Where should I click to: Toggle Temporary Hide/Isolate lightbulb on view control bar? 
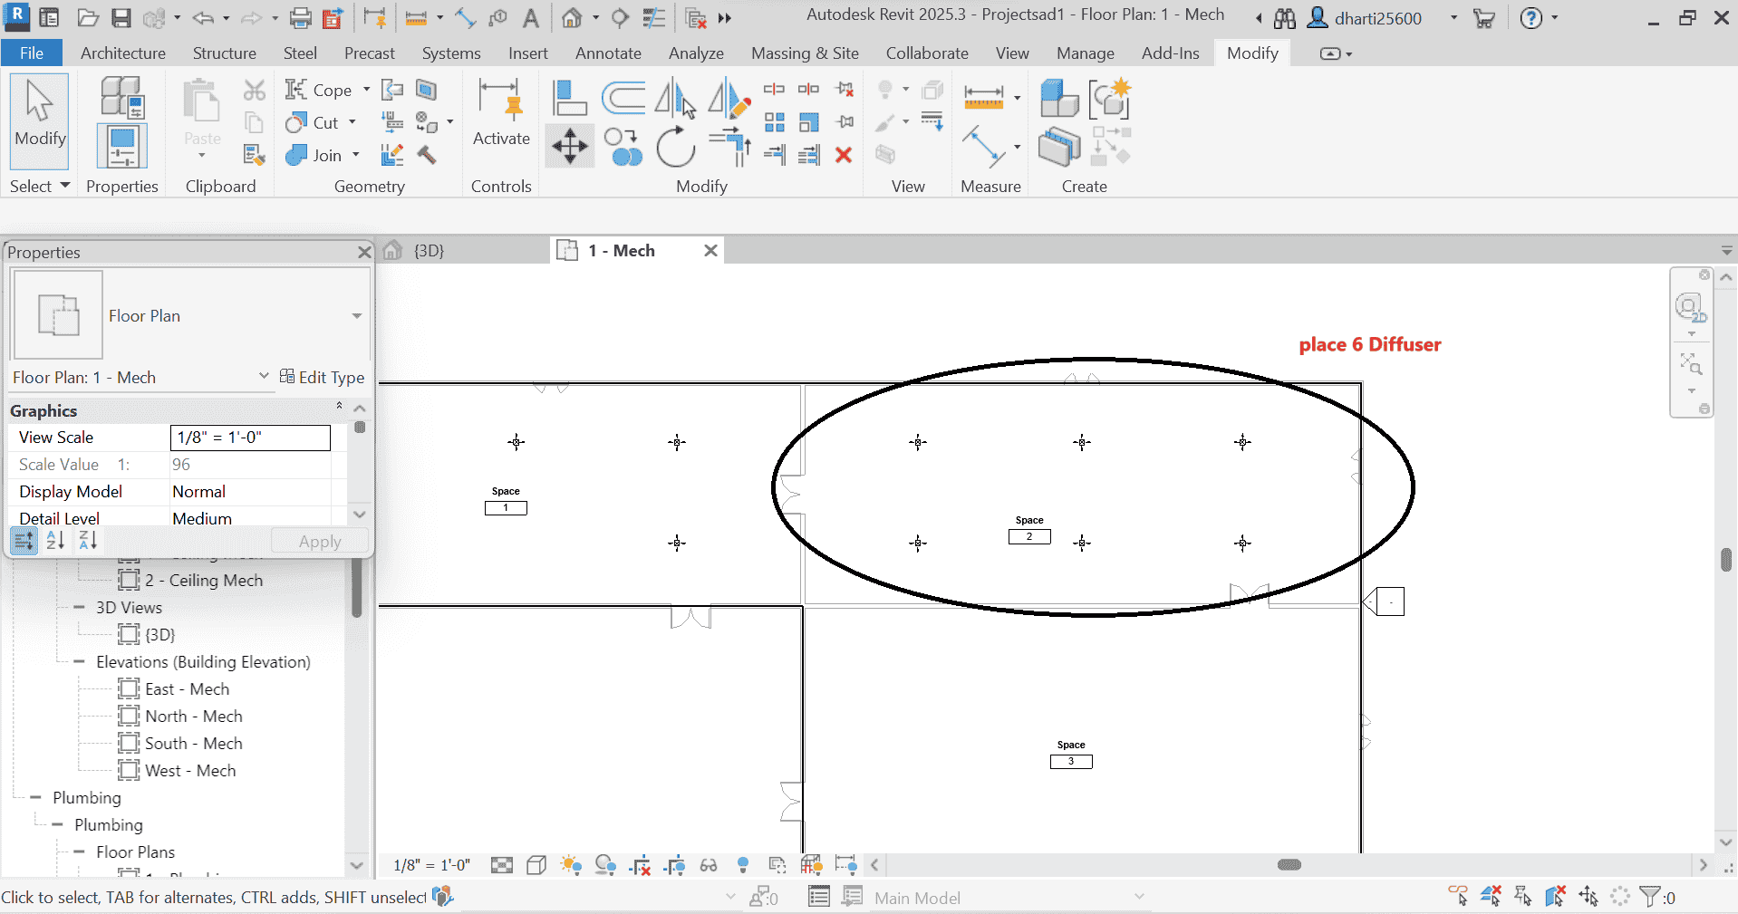pos(743,865)
